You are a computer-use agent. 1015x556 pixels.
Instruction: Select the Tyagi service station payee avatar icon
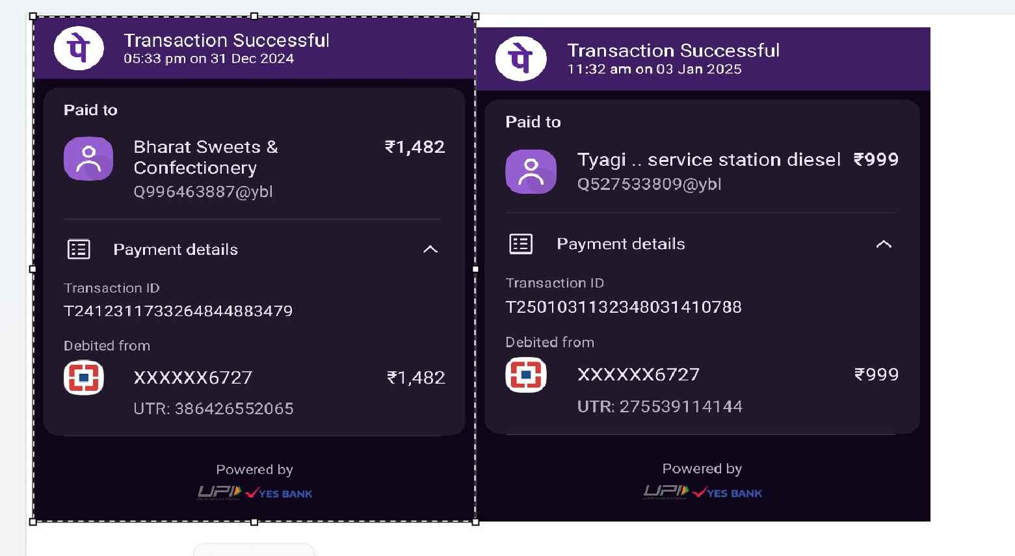(x=531, y=172)
